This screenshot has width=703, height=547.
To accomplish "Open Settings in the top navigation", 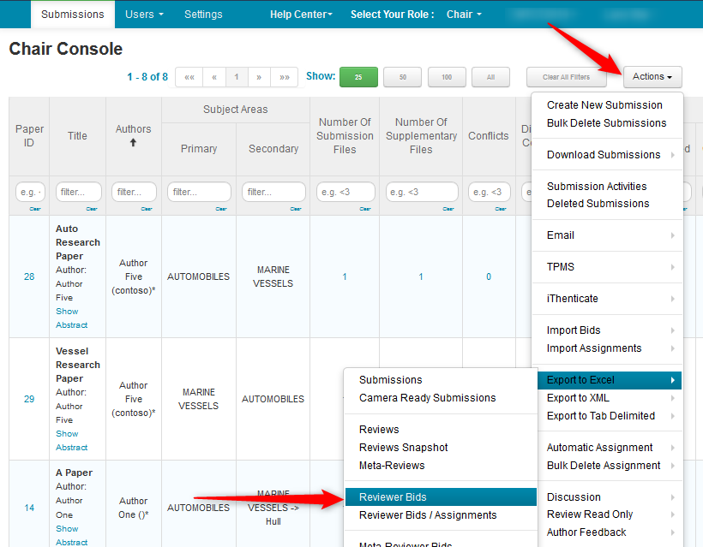I will 203,15.
